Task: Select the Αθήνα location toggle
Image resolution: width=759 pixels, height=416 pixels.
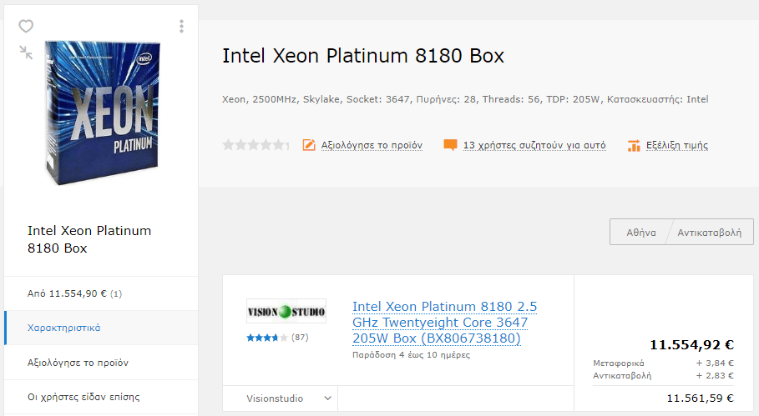Action: 641,233
